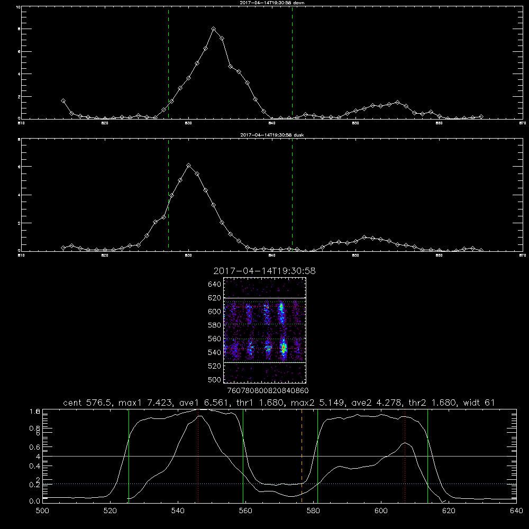The height and width of the screenshot is (529, 529).
Task: Click the green vertical line near 614
Action: [427, 456]
